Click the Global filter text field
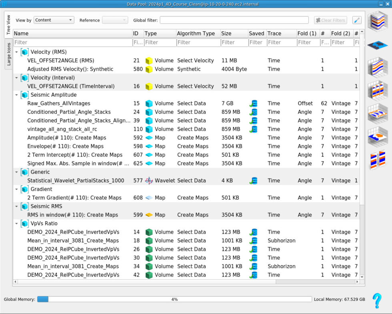392x314 pixels. (x=234, y=20)
